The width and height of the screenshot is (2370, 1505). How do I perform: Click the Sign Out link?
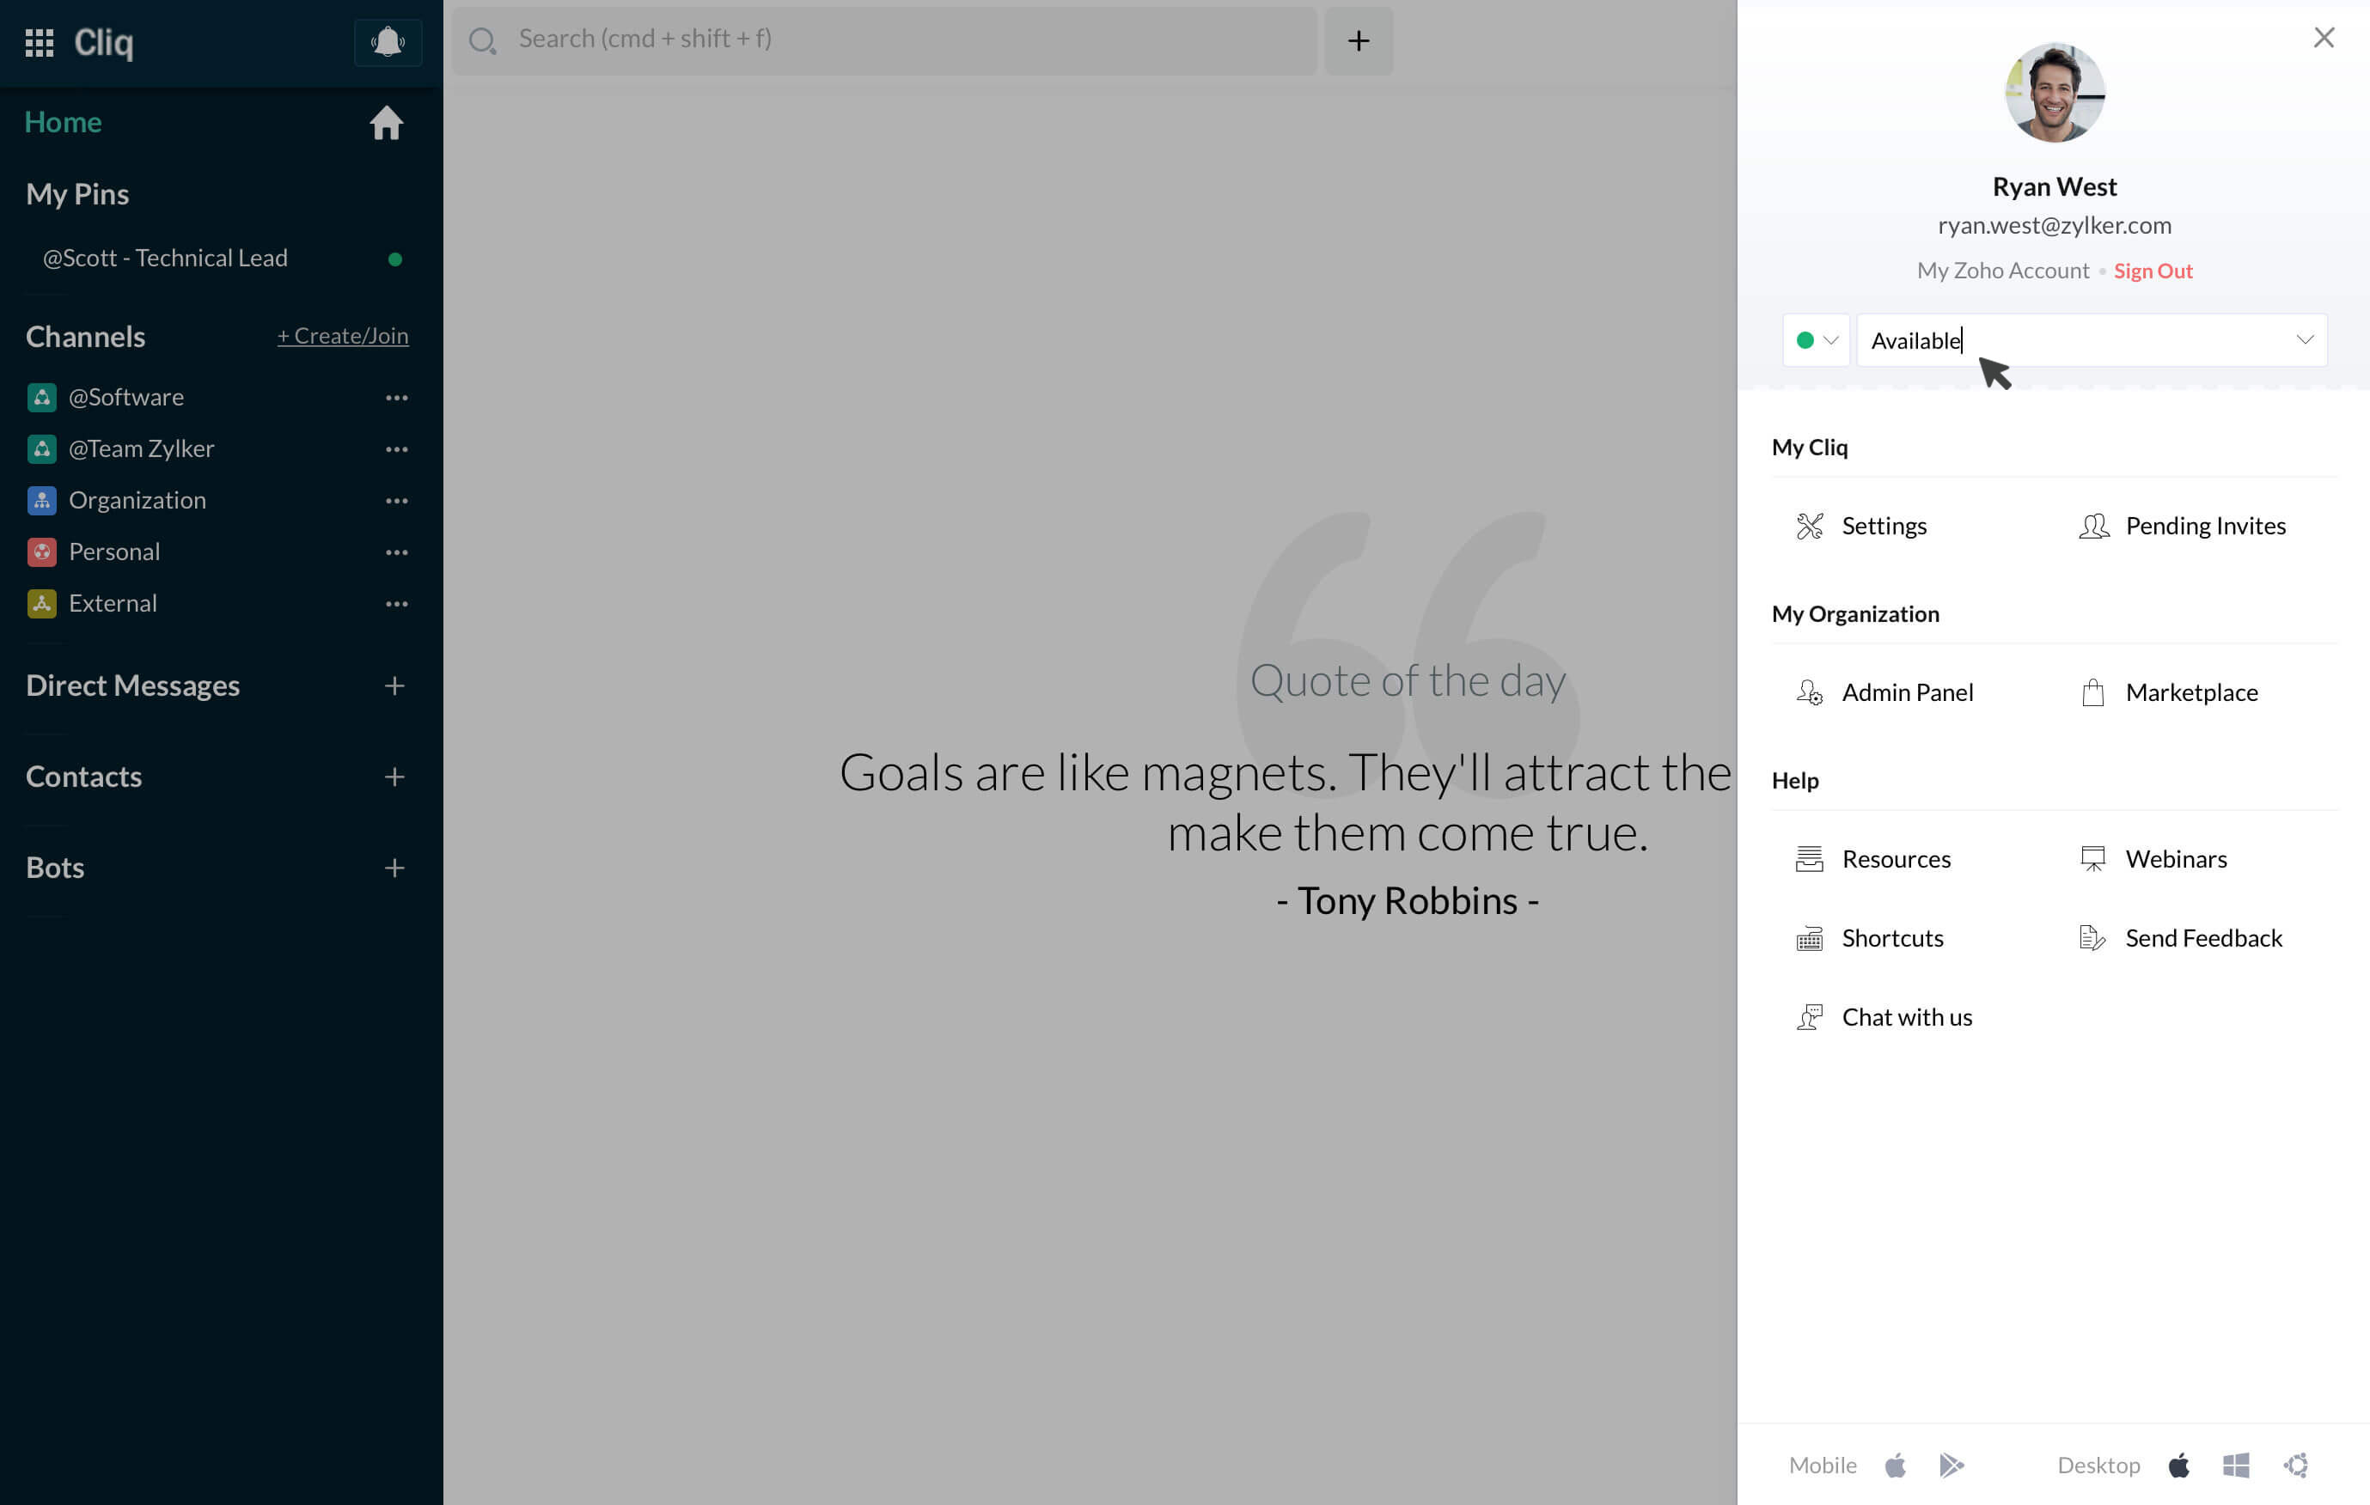coord(2153,271)
